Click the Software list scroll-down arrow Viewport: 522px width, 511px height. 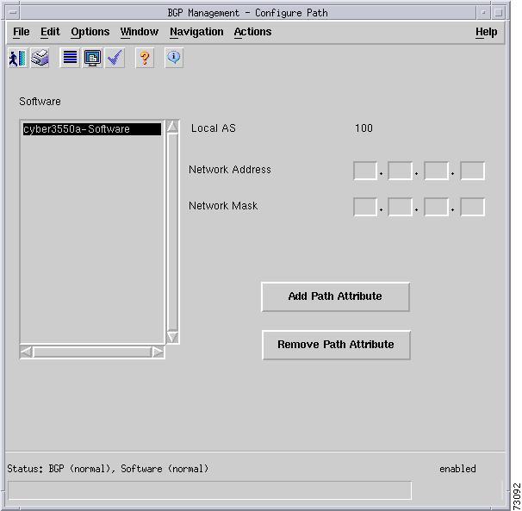click(x=172, y=337)
